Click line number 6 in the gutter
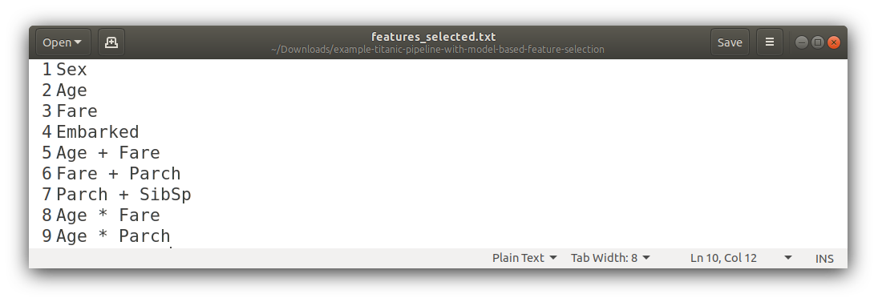Image resolution: width=878 pixels, height=302 pixels. click(47, 173)
